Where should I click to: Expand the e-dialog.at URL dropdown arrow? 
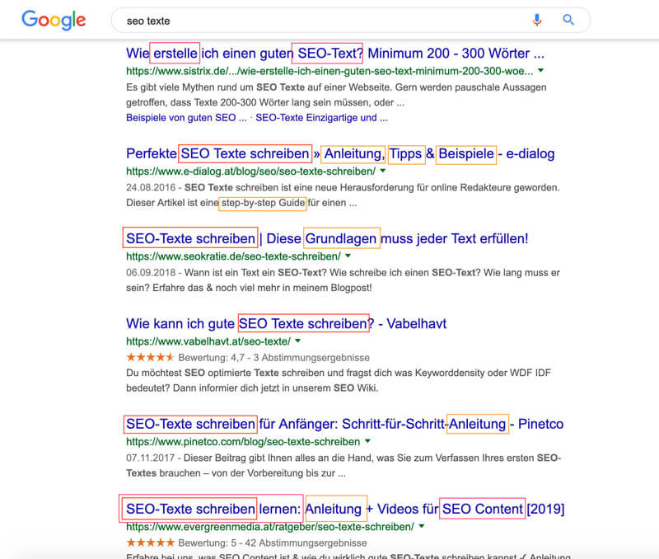coord(383,171)
